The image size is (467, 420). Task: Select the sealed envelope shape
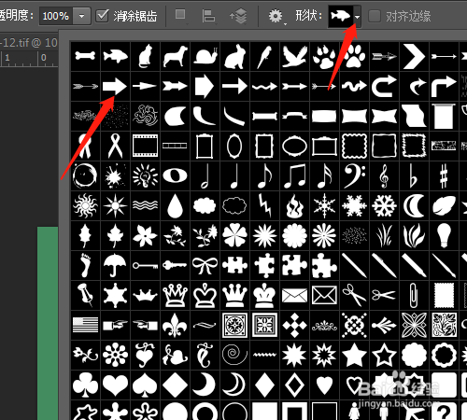[x=294, y=295]
